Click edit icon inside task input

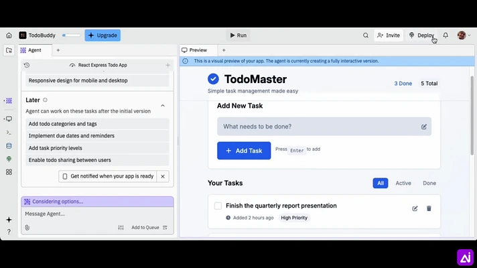tap(424, 127)
